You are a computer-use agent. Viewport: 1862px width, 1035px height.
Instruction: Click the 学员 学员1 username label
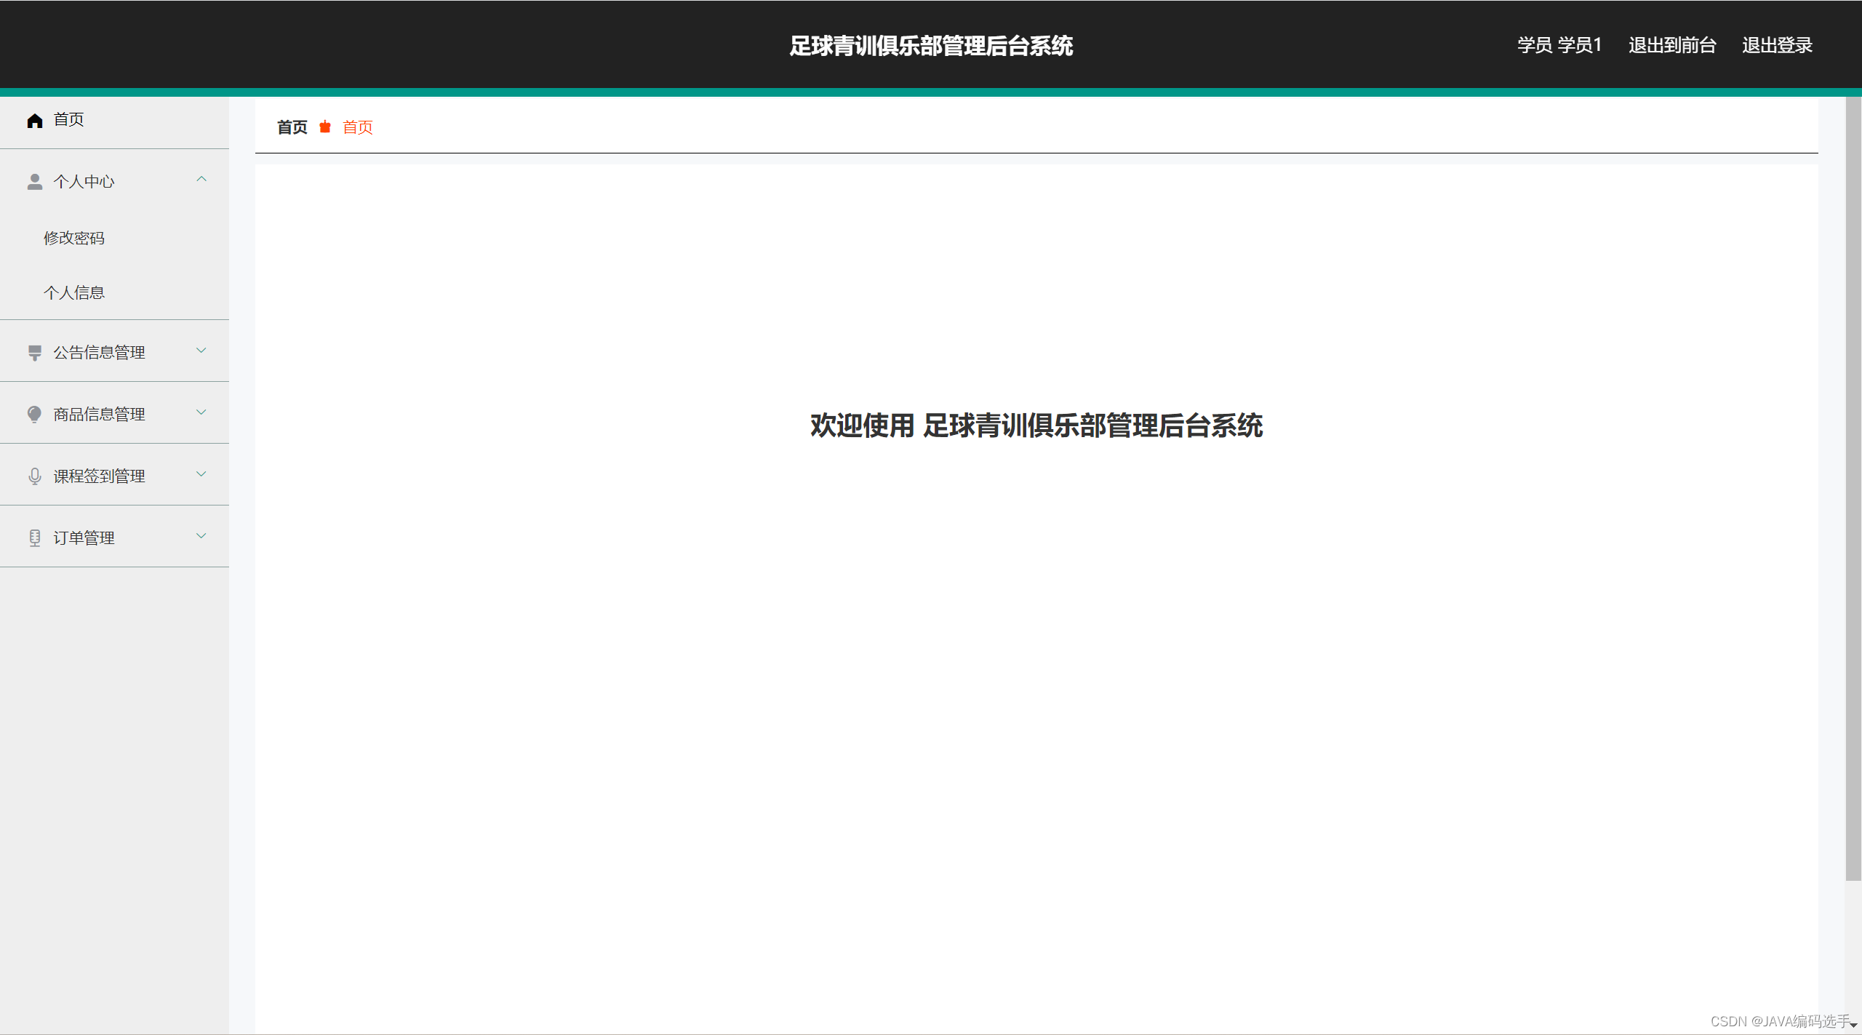pos(1558,44)
